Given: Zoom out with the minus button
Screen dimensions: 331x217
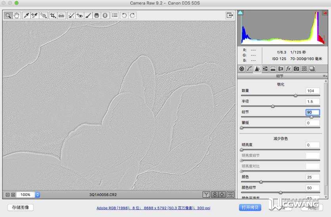Looking at the screenshot, I should (x=8, y=195).
